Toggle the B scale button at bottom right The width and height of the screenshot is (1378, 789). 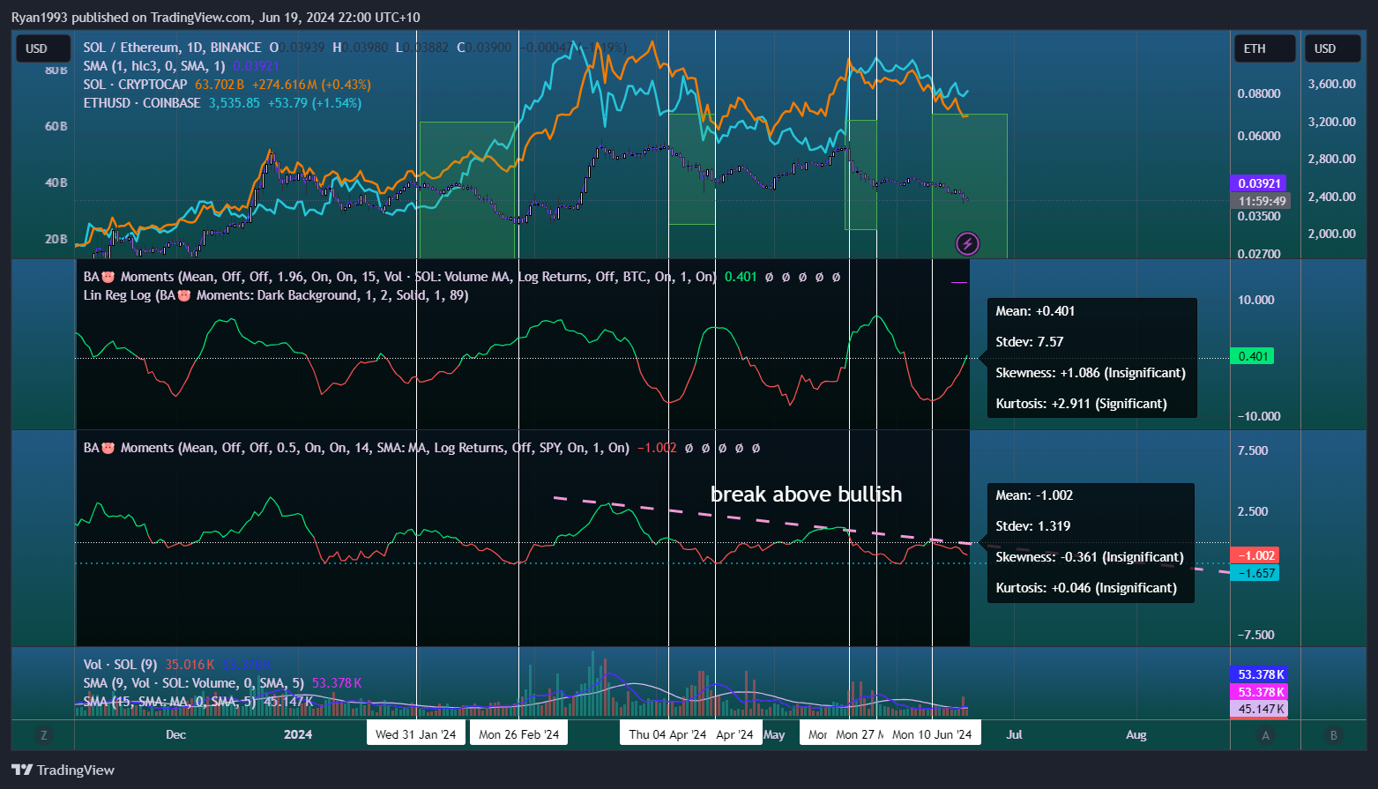click(1334, 735)
